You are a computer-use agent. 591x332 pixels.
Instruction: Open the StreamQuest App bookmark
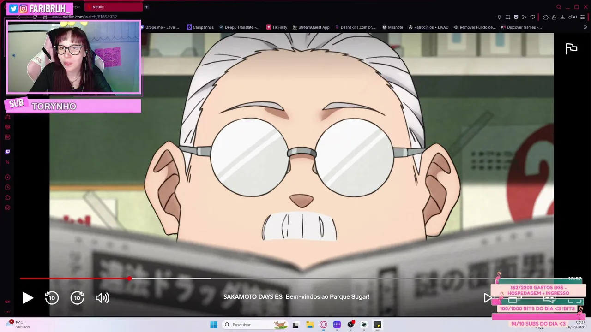coord(311,27)
